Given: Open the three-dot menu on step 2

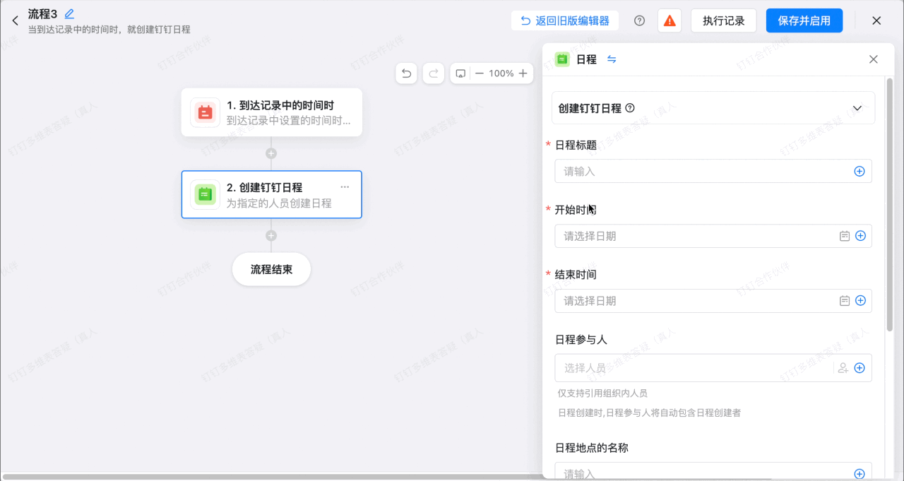Looking at the screenshot, I should coord(345,187).
